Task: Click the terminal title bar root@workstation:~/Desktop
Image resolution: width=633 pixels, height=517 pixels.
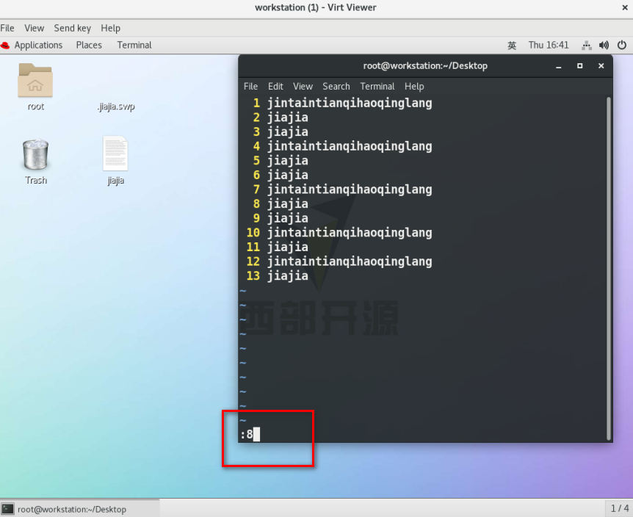Action: tap(425, 66)
